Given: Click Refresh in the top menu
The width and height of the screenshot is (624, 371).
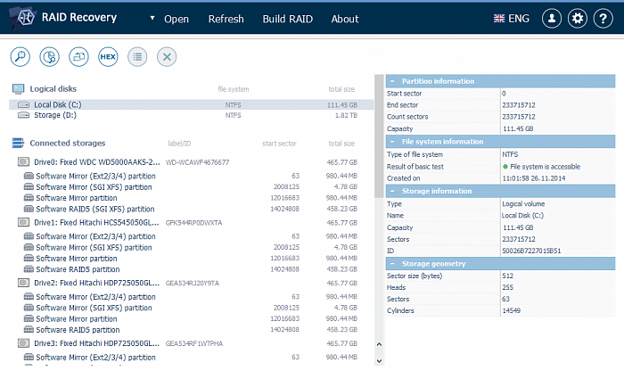Looking at the screenshot, I should click(x=226, y=19).
